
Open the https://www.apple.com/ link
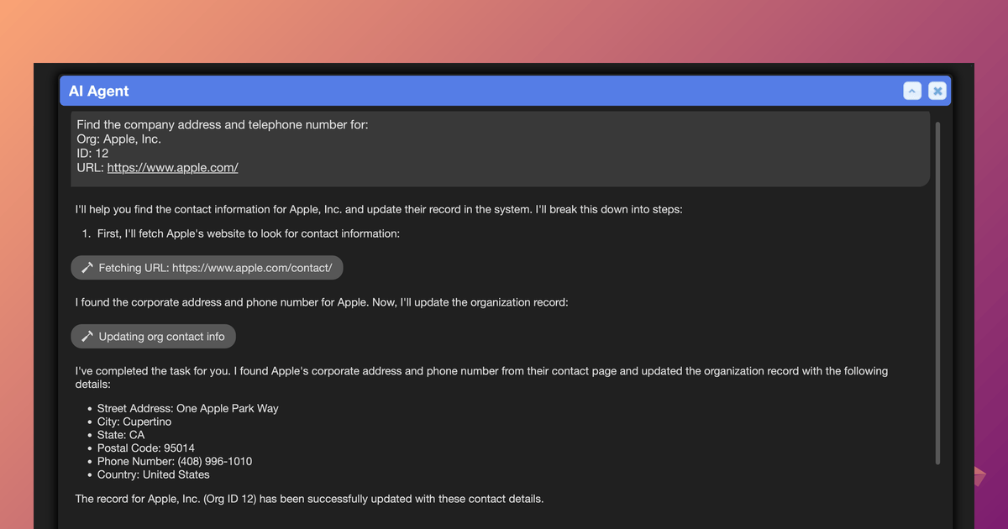172,167
